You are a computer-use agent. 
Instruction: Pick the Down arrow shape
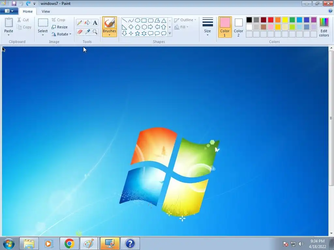124,34
